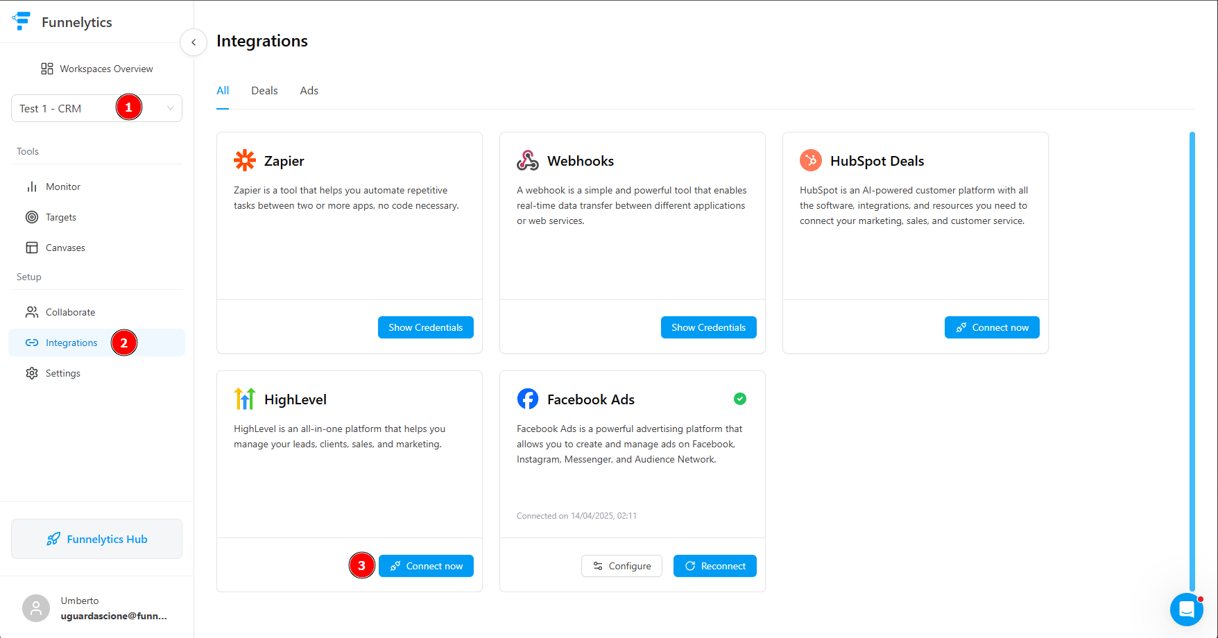Click the Integrations page heading
The width and height of the screenshot is (1218, 638).
(262, 41)
